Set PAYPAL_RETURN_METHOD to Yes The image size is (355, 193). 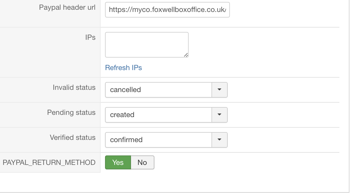pos(118,162)
